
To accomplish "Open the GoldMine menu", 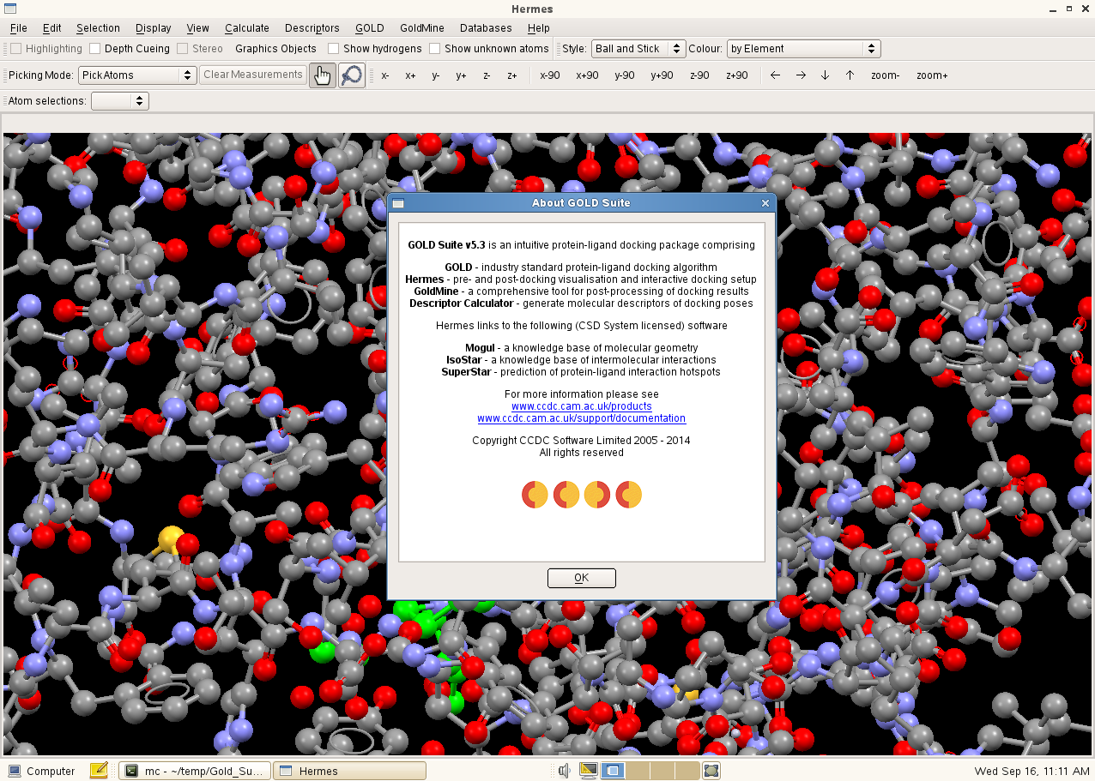I will pos(421,28).
